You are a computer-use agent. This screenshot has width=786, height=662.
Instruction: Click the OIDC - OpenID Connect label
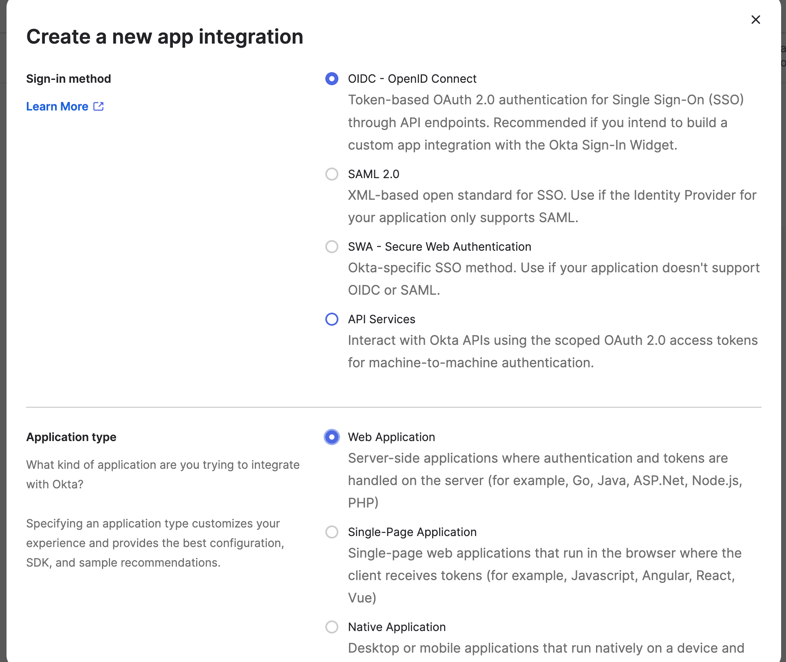(412, 79)
